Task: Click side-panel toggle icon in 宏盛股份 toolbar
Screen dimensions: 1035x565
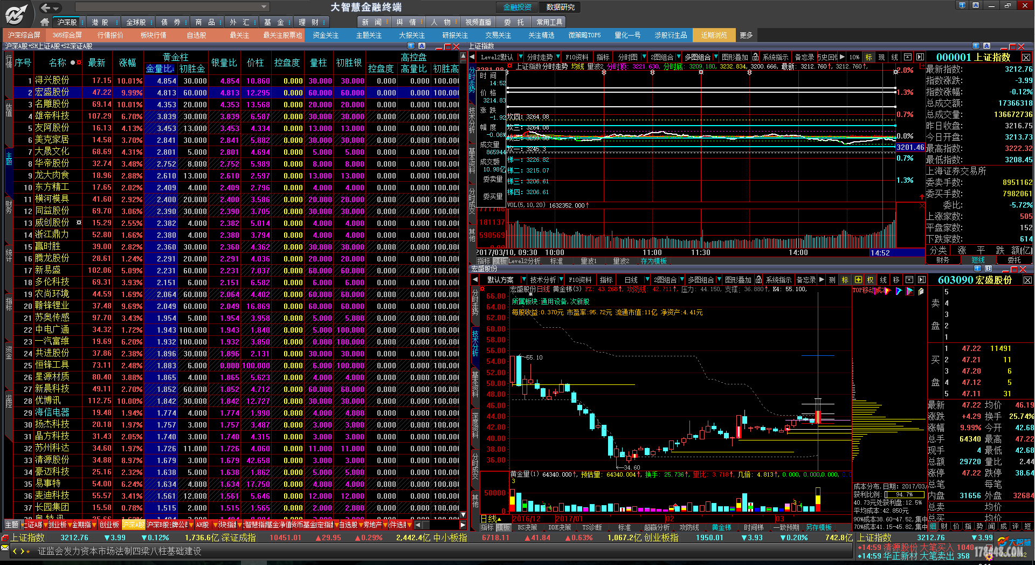Action: tap(922, 280)
